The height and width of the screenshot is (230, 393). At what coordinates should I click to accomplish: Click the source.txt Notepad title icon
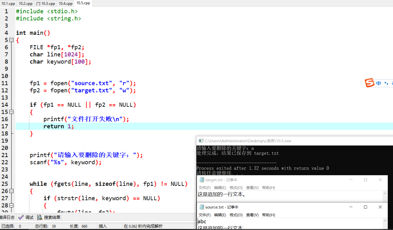coord(202,207)
